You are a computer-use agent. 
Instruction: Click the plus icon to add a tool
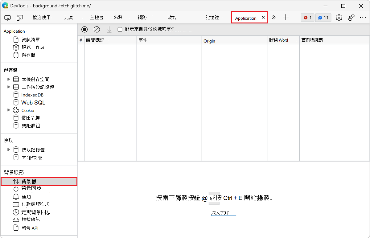(286, 18)
